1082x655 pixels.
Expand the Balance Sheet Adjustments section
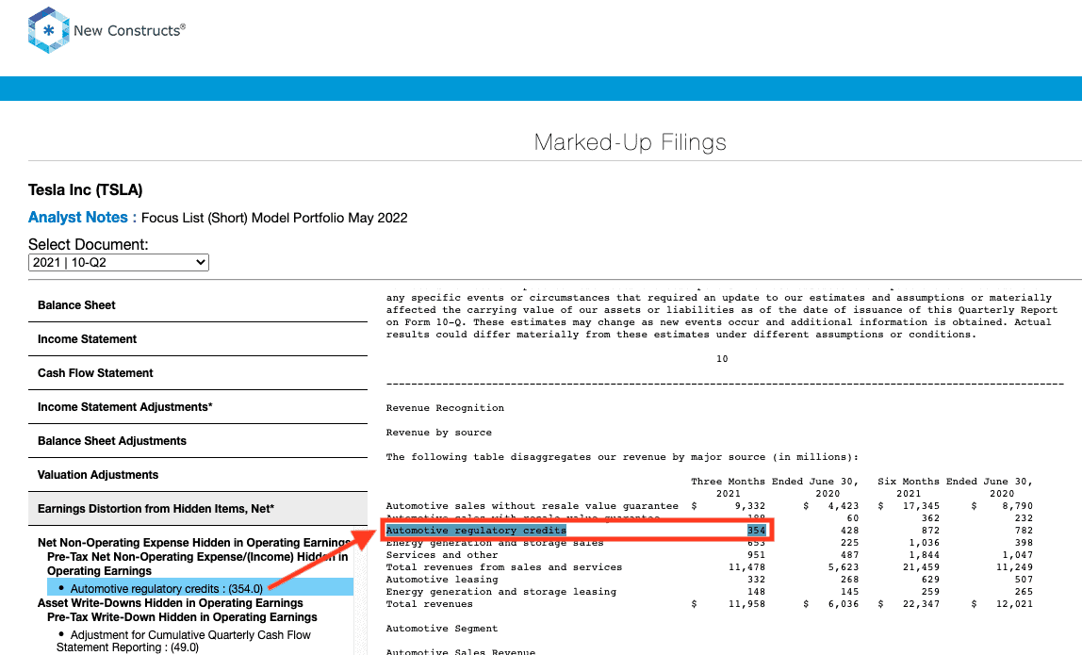197,440
